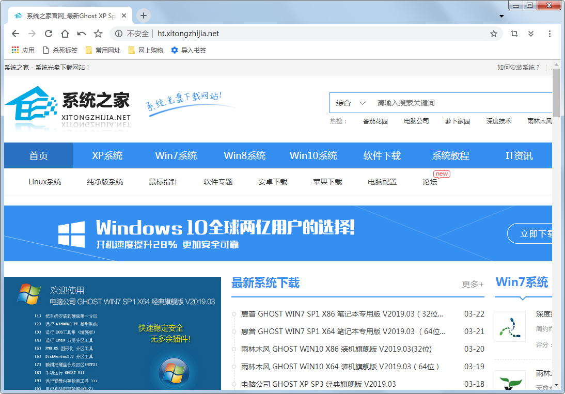
Task: Click the 更多+ link for latest systems
Action: (x=473, y=284)
